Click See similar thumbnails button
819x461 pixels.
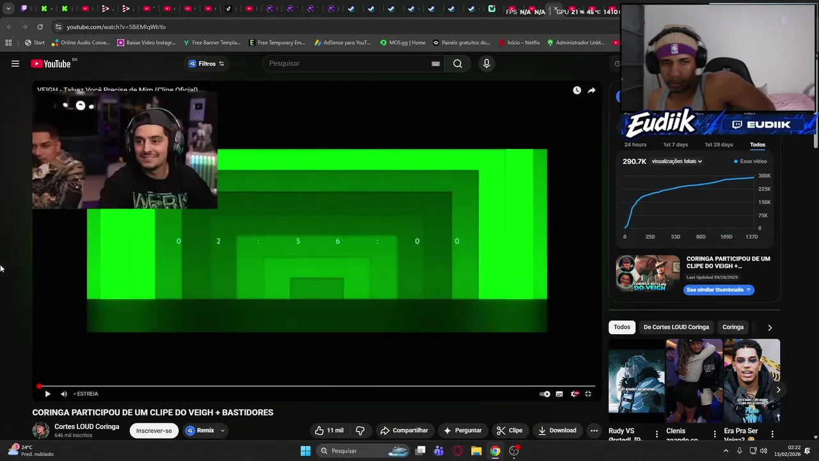[719, 289]
